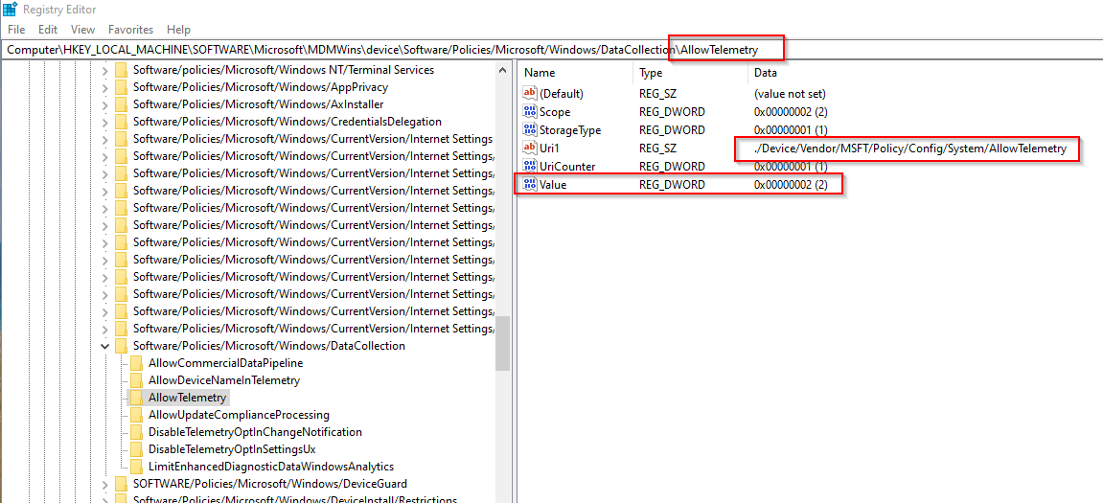Click the Scope DWORD value icon
Viewport: 1103px width, 503px height.
(530, 112)
